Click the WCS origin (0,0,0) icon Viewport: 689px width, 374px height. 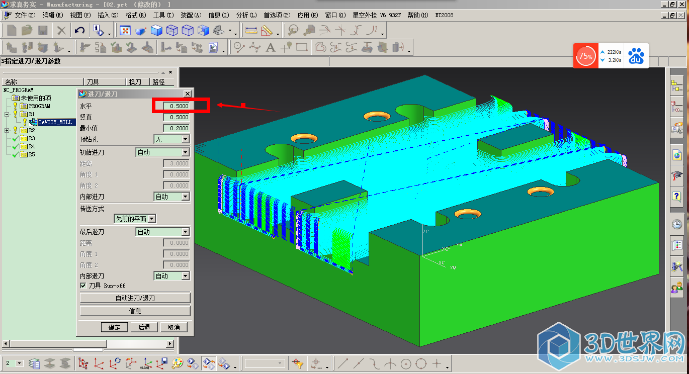coord(147,363)
